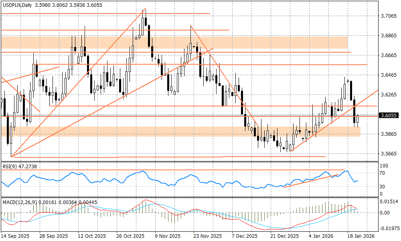This screenshot has height=241, width=401.
Task: Click the current price tag 3.6055
Action: (389, 116)
